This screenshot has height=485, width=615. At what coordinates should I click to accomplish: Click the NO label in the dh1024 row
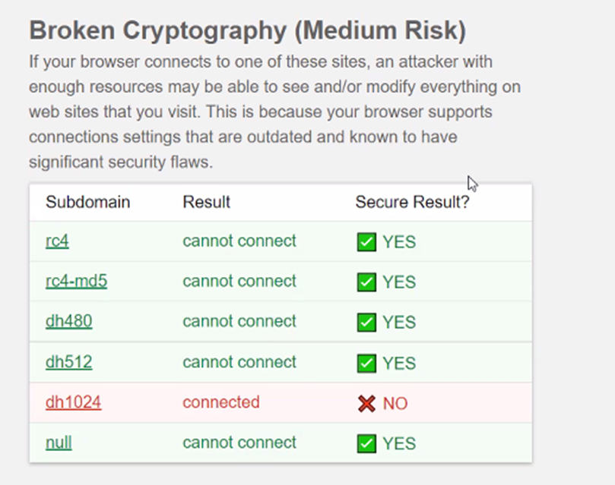(x=396, y=403)
